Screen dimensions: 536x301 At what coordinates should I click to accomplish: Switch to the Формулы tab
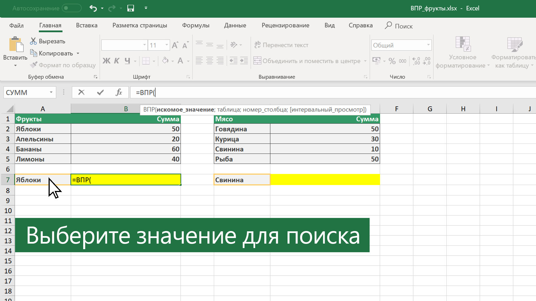tap(196, 25)
